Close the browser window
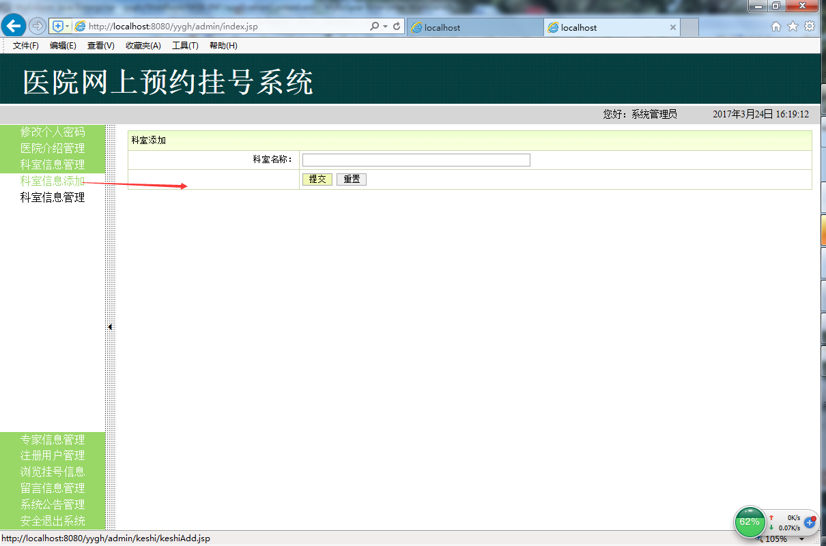Image resolution: width=826 pixels, height=546 pixels. [x=803, y=6]
